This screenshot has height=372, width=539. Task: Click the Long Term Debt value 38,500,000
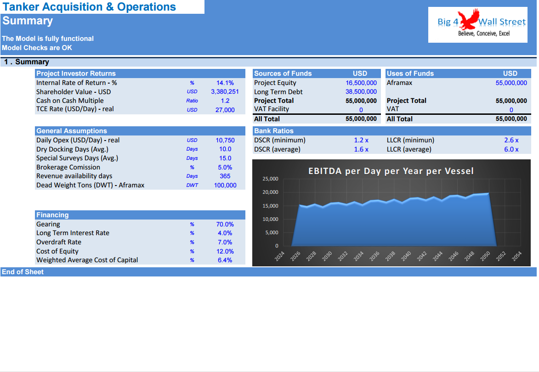pyautogui.click(x=361, y=91)
